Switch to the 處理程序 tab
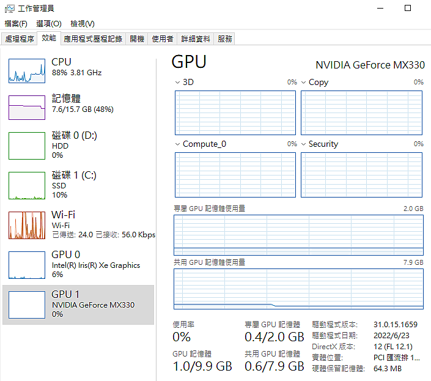 pos(19,39)
